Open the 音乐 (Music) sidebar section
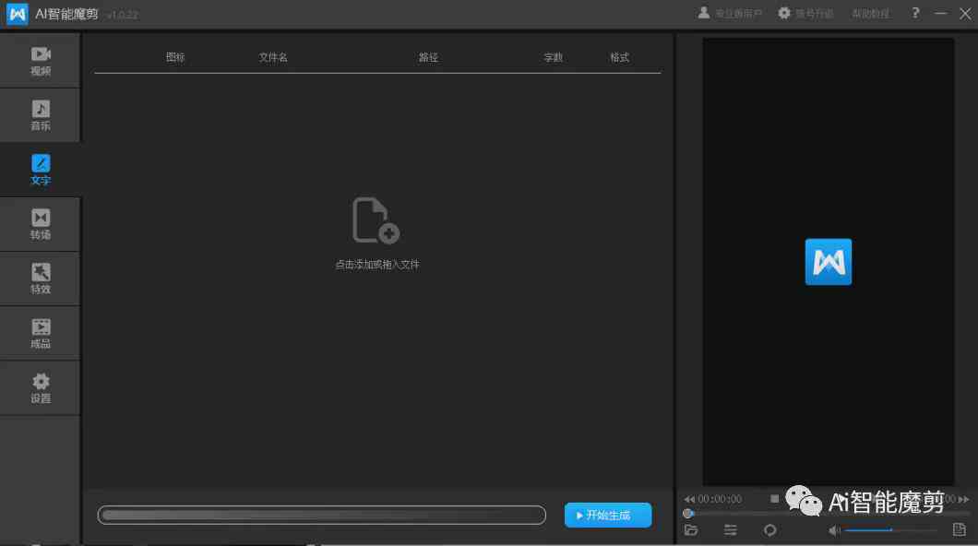 pyautogui.click(x=40, y=115)
